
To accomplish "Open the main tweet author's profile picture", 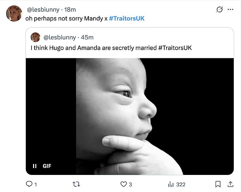I will (14, 14).
